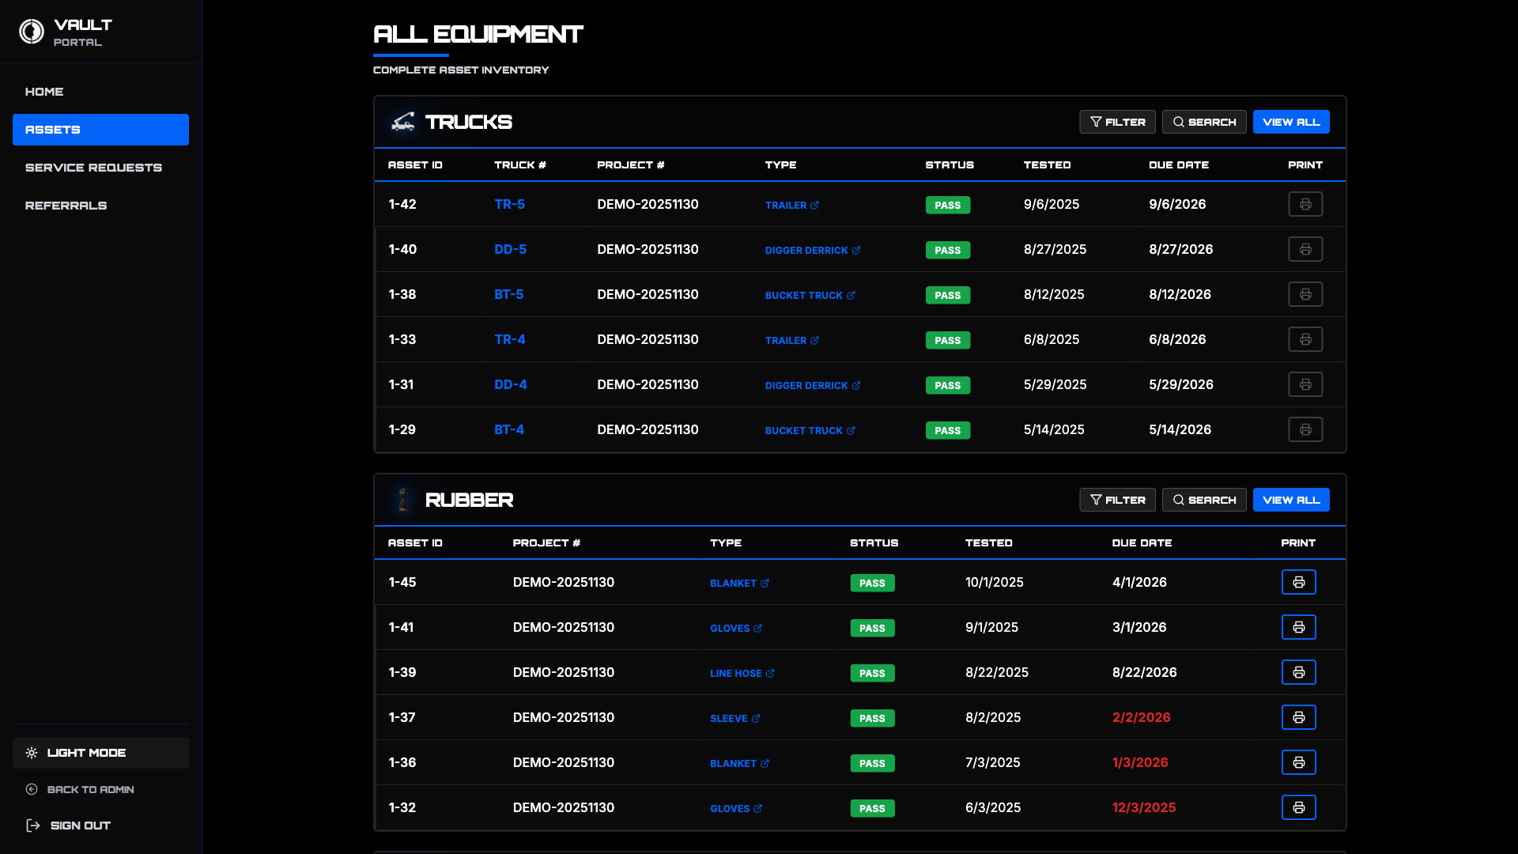Click the Rubber section glove icon
Image resolution: width=1518 pixels, height=854 pixels.
pyautogui.click(x=402, y=500)
